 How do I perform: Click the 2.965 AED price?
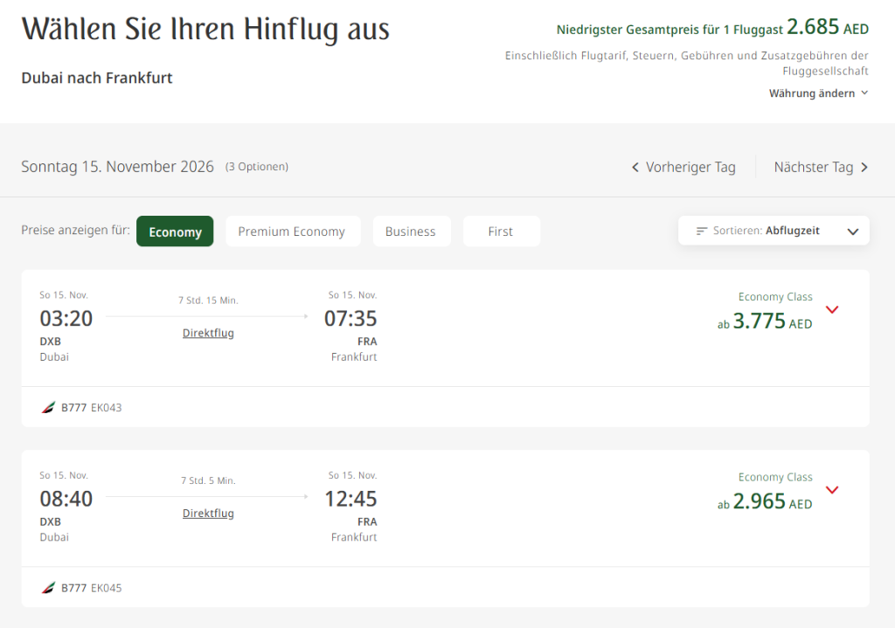tap(773, 501)
